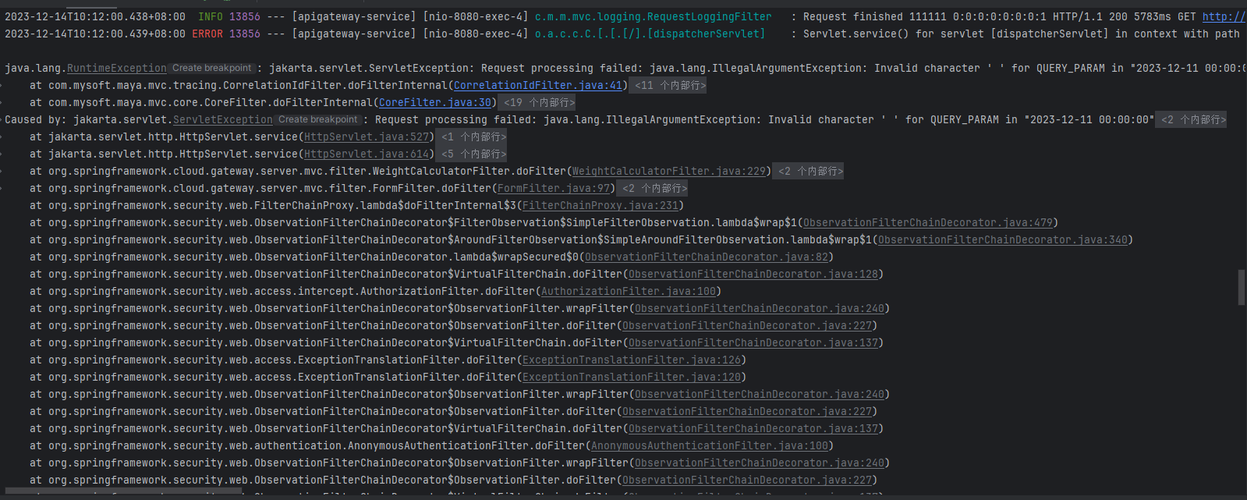
Task: Click the 'Caused by:' text
Action: click(x=36, y=119)
